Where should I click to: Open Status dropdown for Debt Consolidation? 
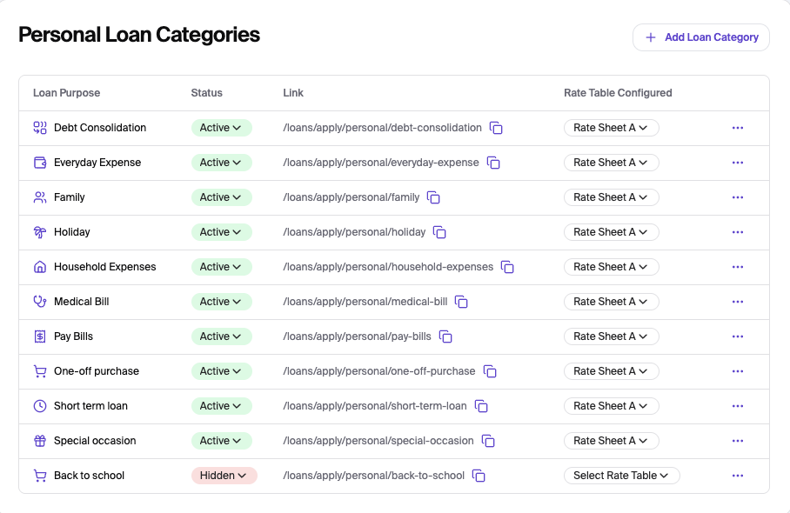[x=221, y=128]
